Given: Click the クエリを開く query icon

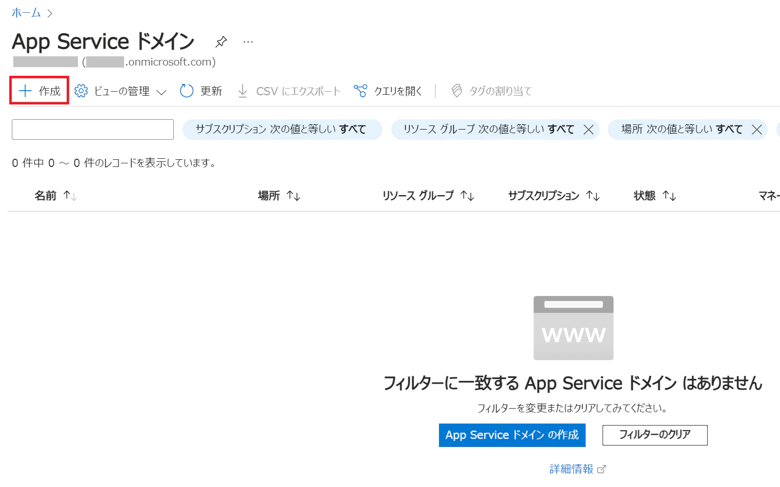Looking at the screenshot, I should click(x=361, y=91).
